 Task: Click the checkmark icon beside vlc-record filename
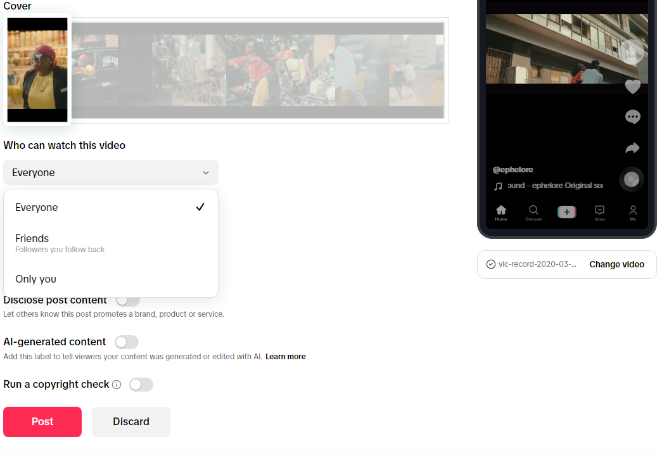[490, 264]
